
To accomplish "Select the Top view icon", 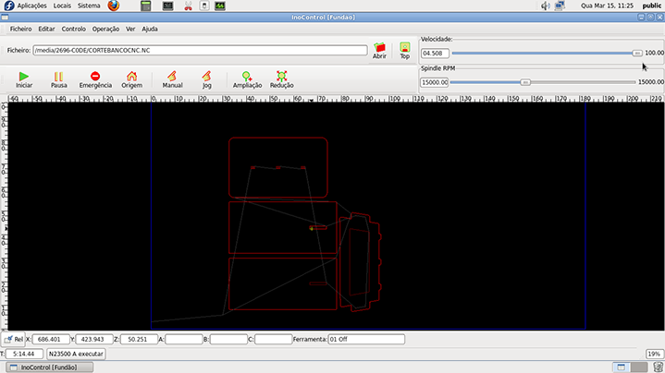I will 404,51.
